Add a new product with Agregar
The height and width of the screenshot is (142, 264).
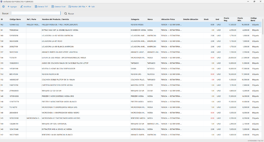(12, 6)
